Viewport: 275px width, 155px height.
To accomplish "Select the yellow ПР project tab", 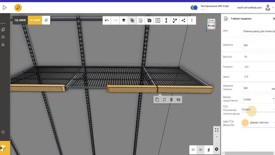I will tap(35, 20).
